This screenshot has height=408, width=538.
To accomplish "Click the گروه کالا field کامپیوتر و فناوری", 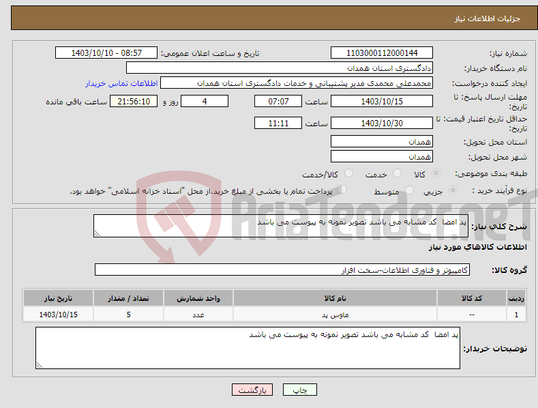I will coord(282,269).
